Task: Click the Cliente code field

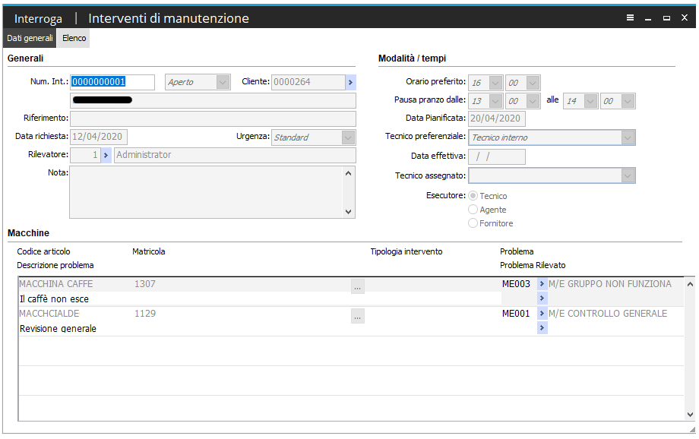Action: 308,82
